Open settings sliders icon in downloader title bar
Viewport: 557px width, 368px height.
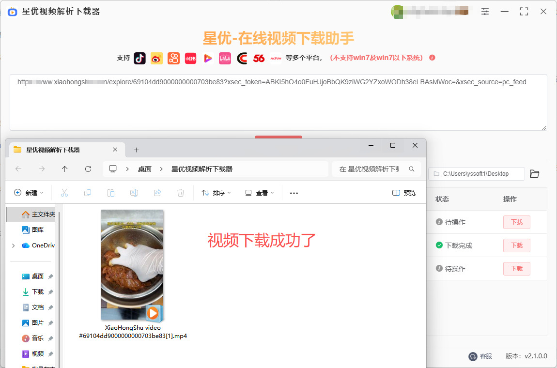(x=485, y=11)
